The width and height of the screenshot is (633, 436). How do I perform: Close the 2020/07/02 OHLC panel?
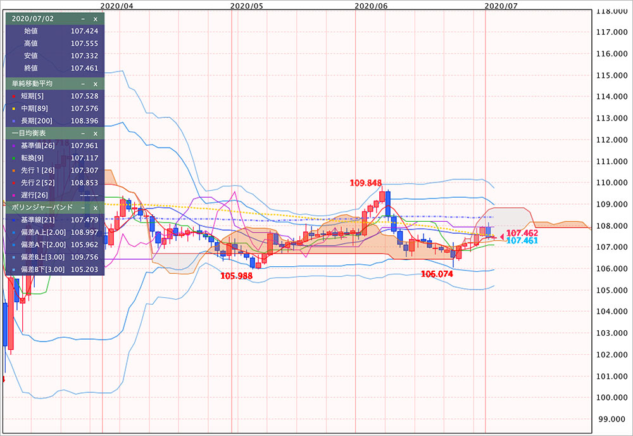(96, 18)
